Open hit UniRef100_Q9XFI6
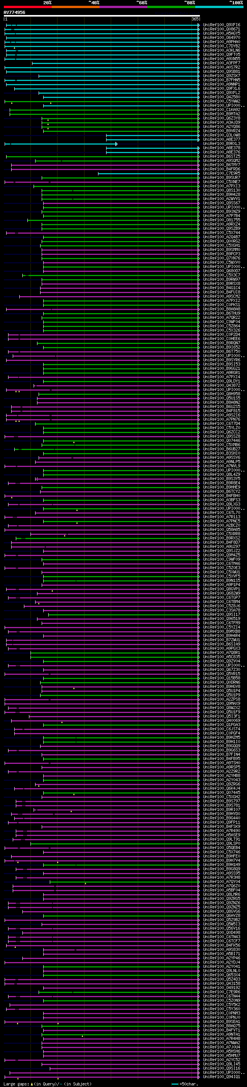The width and height of the screenshot is (247, 1087). coord(222,25)
